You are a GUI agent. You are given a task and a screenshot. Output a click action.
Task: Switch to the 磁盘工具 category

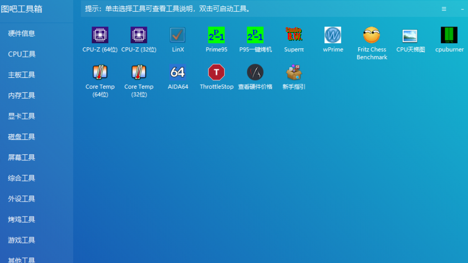pos(22,136)
